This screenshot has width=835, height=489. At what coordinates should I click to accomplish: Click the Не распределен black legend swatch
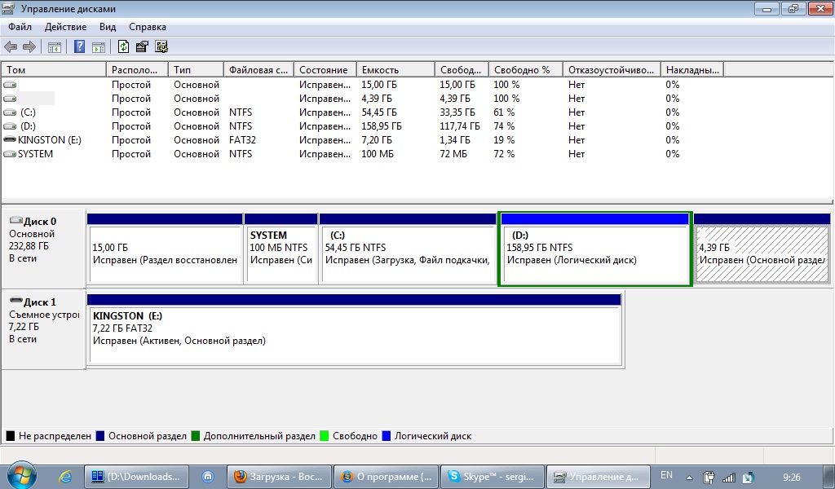[x=10, y=436]
